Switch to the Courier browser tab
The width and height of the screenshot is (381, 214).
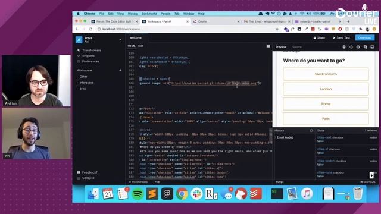coord(216,21)
